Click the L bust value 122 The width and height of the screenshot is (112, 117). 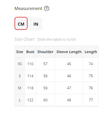tap(30, 100)
